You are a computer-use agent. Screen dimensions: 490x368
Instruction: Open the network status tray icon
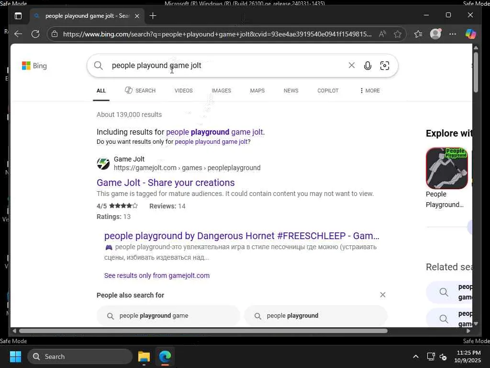point(431,356)
